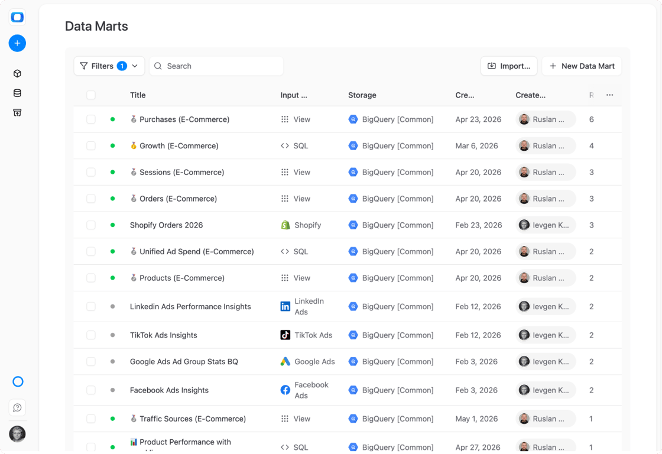Click the Google Ads icon
This screenshot has height=454, width=662.
pos(285,362)
